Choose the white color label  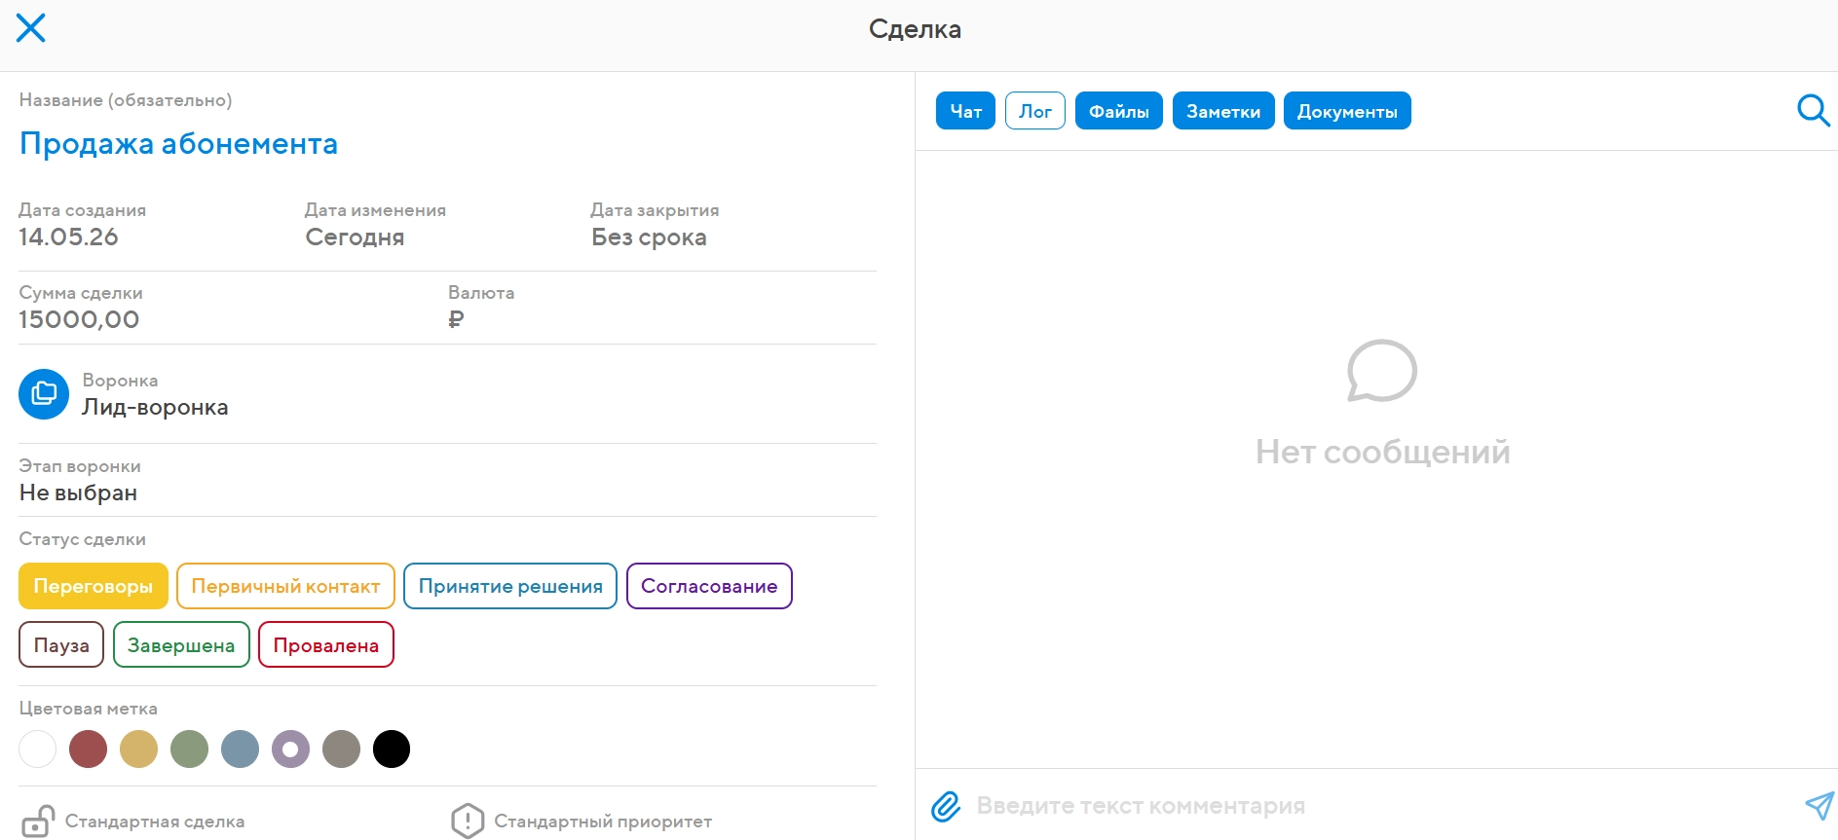[38, 749]
